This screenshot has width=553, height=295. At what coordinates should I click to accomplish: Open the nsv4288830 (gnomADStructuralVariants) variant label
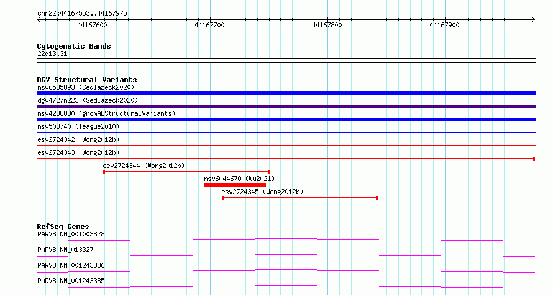click(106, 113)
